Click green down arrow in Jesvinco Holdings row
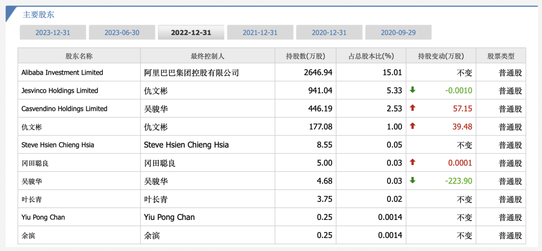The width and height of the screenshot is (542, 251). tap(412, 90)
